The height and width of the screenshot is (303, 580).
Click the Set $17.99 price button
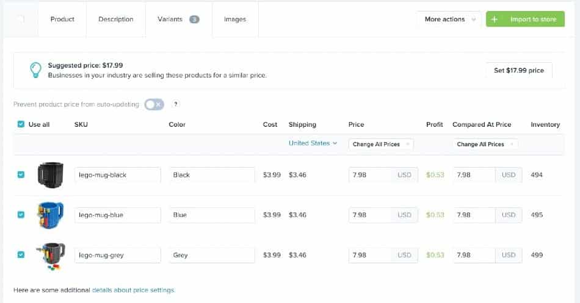pos(518,71)
